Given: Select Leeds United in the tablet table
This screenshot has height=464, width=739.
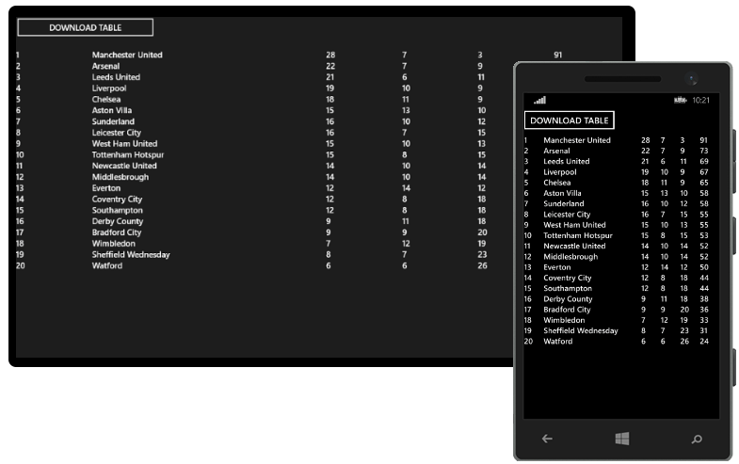Looking at the screenshot, I should click(116, 77).
